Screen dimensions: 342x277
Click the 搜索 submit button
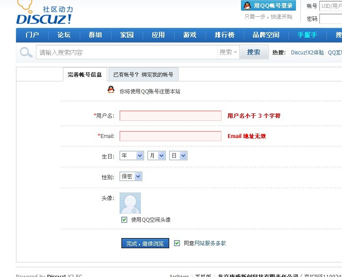[x=254, y=52]
